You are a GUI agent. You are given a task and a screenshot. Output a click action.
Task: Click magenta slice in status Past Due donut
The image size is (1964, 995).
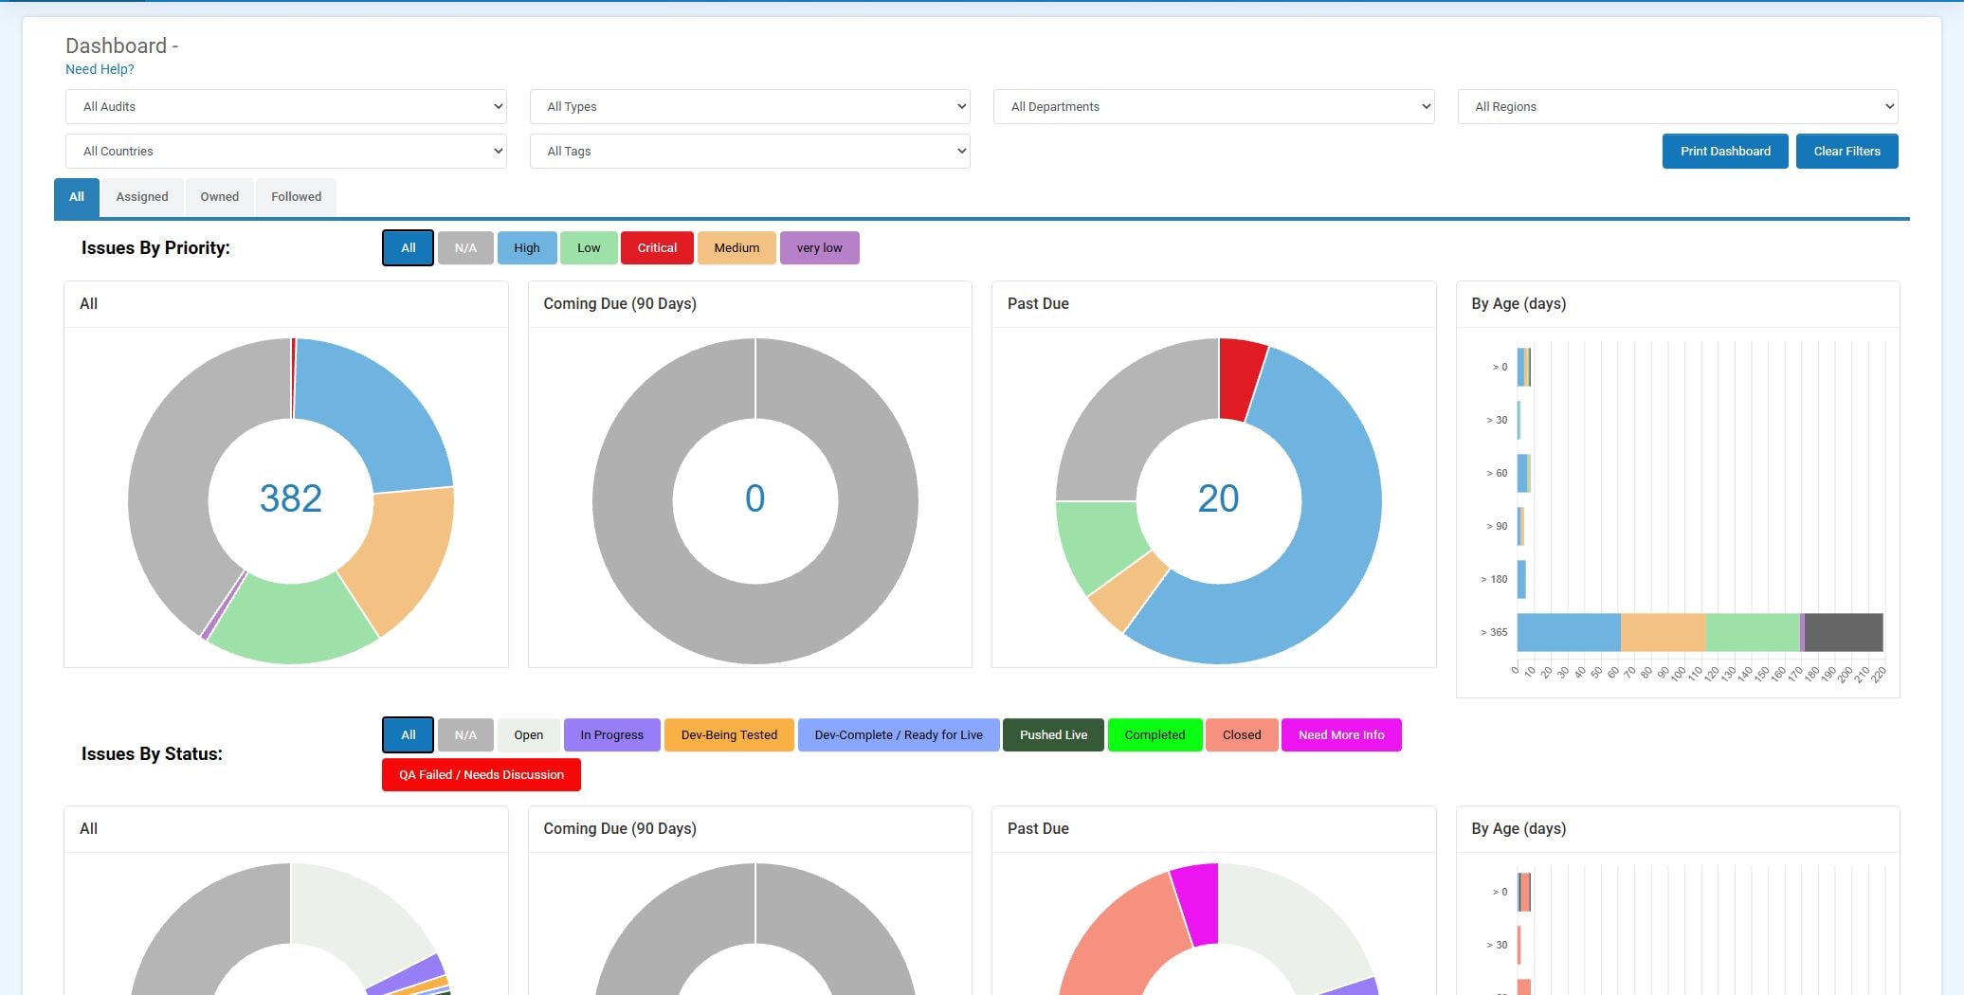(1197, 903)
